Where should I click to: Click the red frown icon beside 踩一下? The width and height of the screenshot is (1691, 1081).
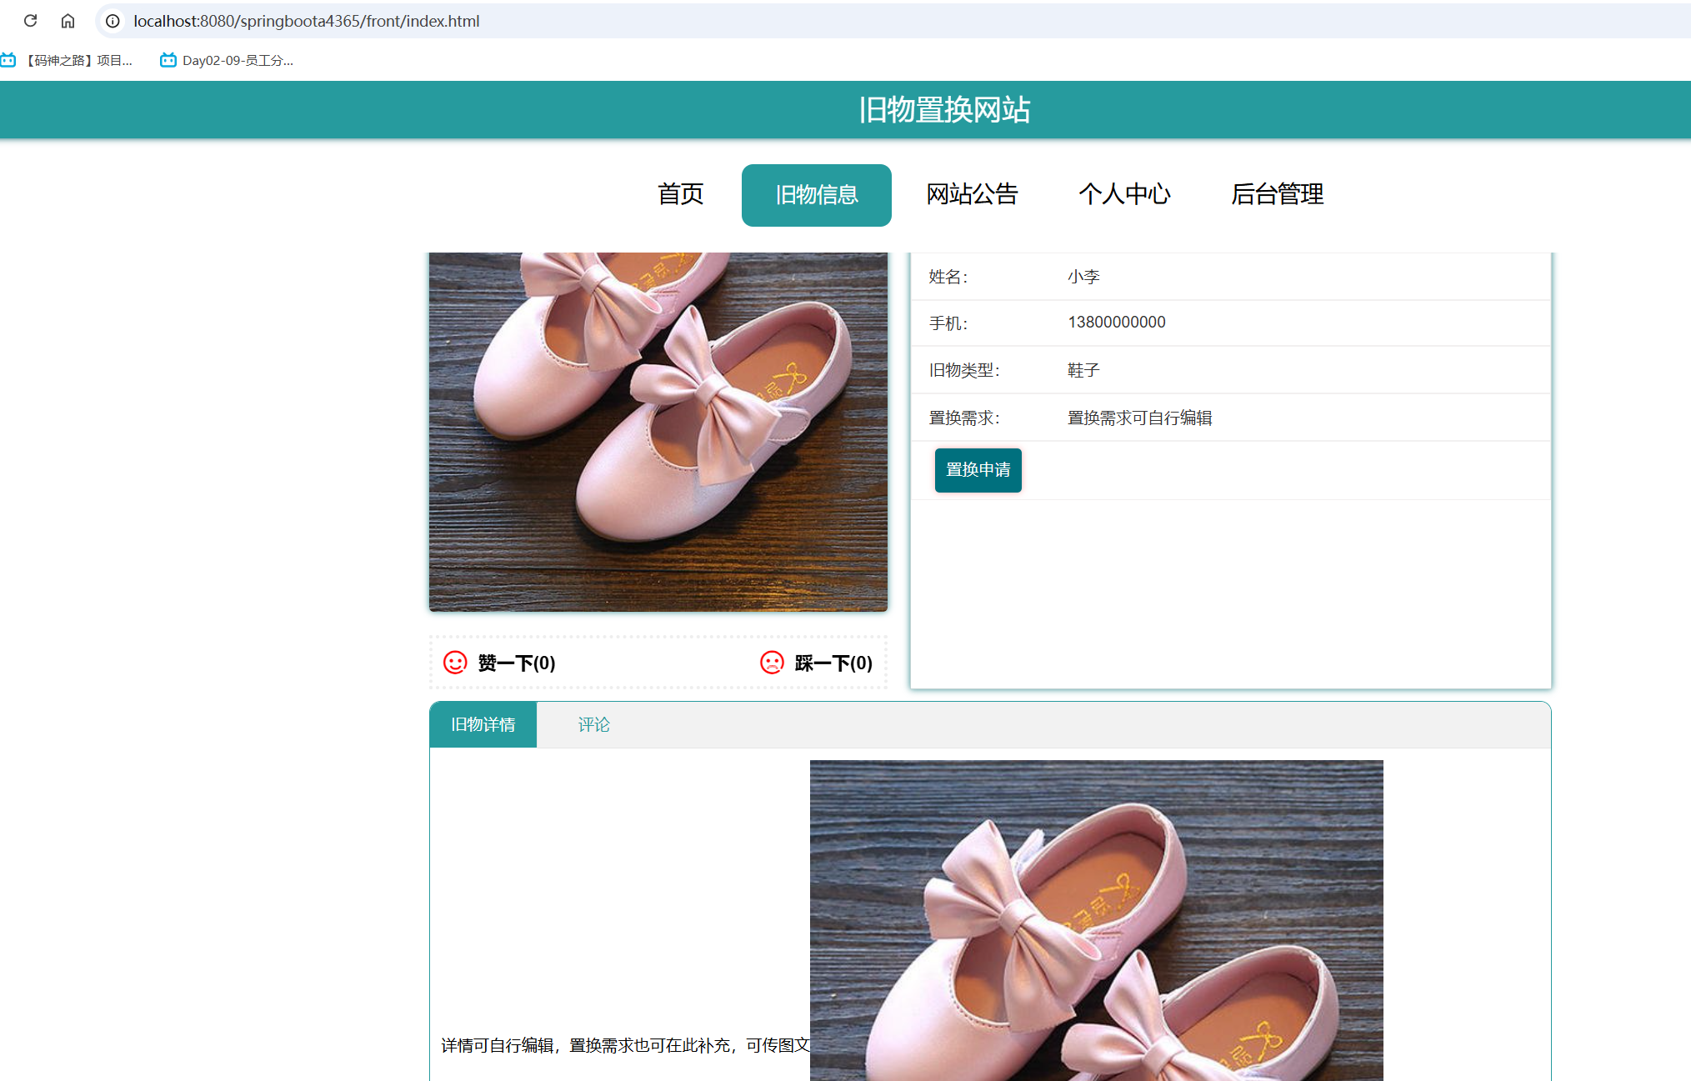pos(772,663)
